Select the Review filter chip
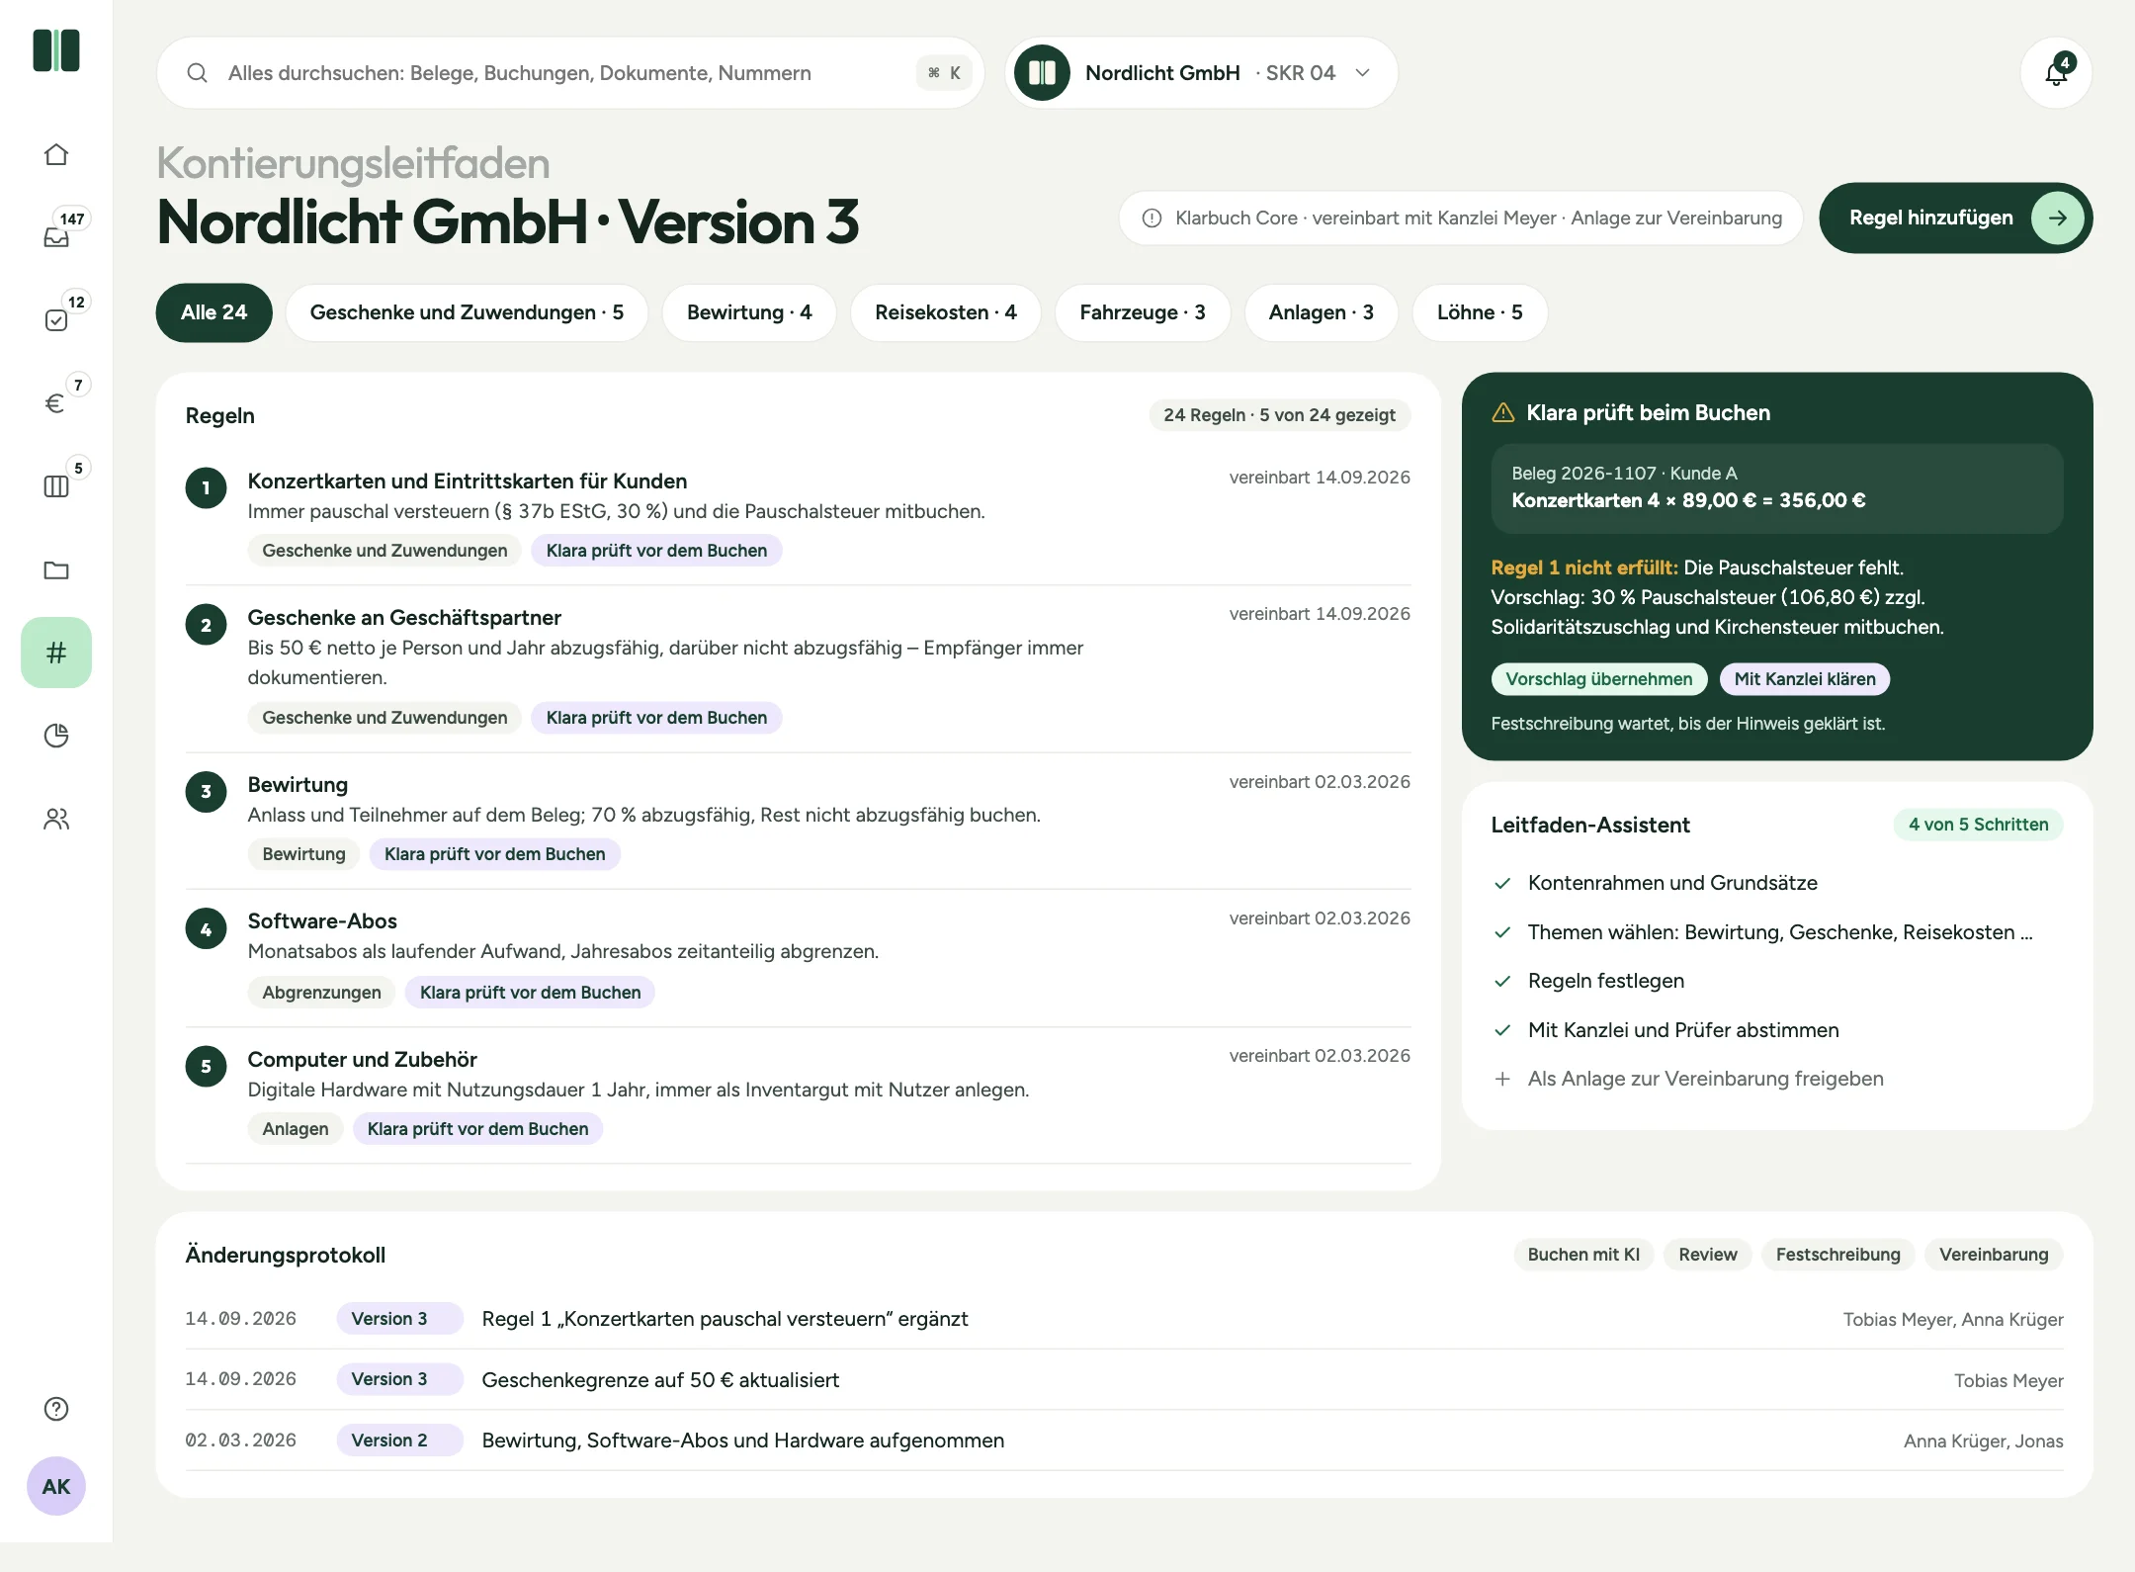The height and width of the screenshot is (1572, 2135). pyautogui.click(x=1707, y=1255)
